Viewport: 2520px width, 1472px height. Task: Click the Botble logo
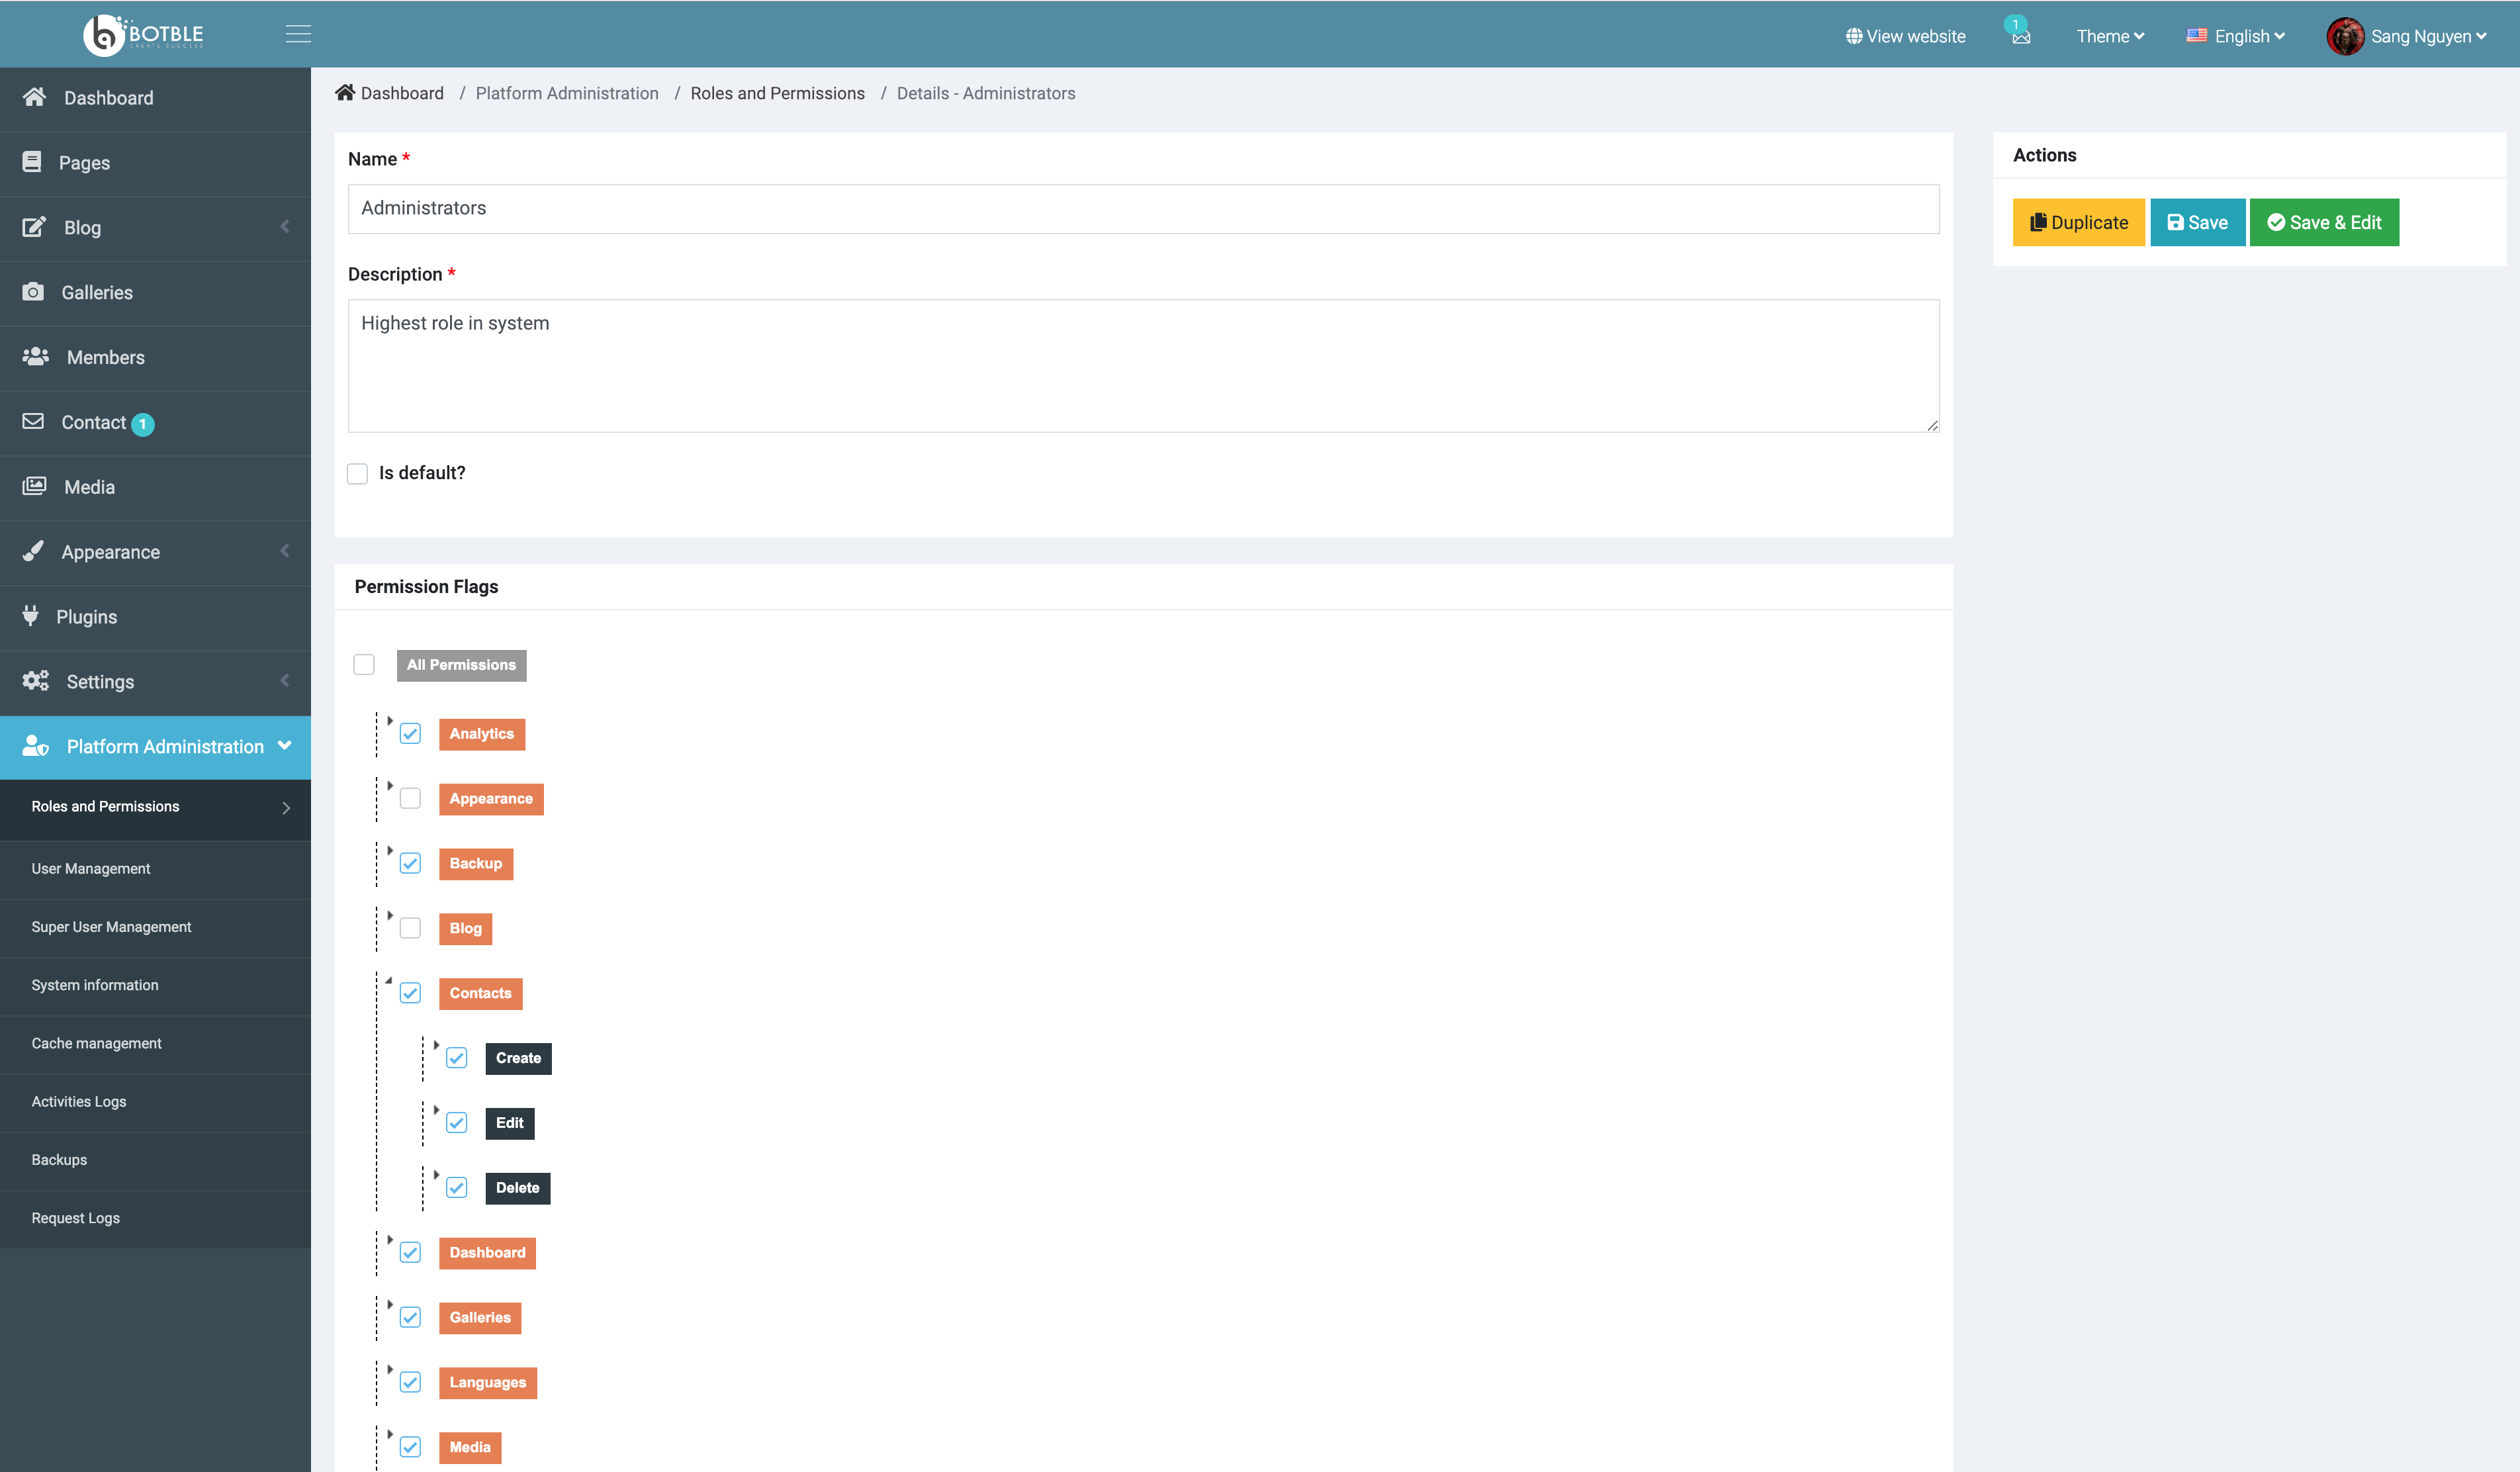coord(143,35)
